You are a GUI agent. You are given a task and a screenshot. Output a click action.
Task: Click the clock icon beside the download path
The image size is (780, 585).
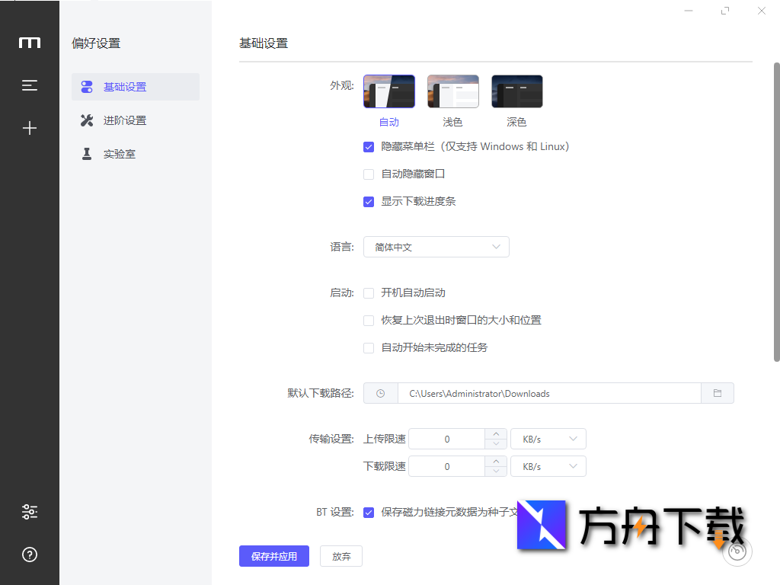pyautogui.click(x=381, y=393)
